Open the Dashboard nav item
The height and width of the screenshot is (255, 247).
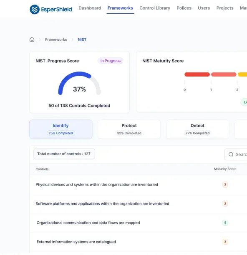pyautogui.click(x=90, y=8)
